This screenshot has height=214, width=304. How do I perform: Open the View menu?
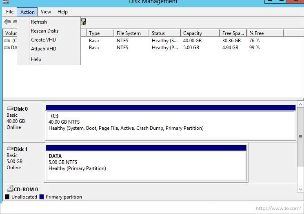[46, 12]
